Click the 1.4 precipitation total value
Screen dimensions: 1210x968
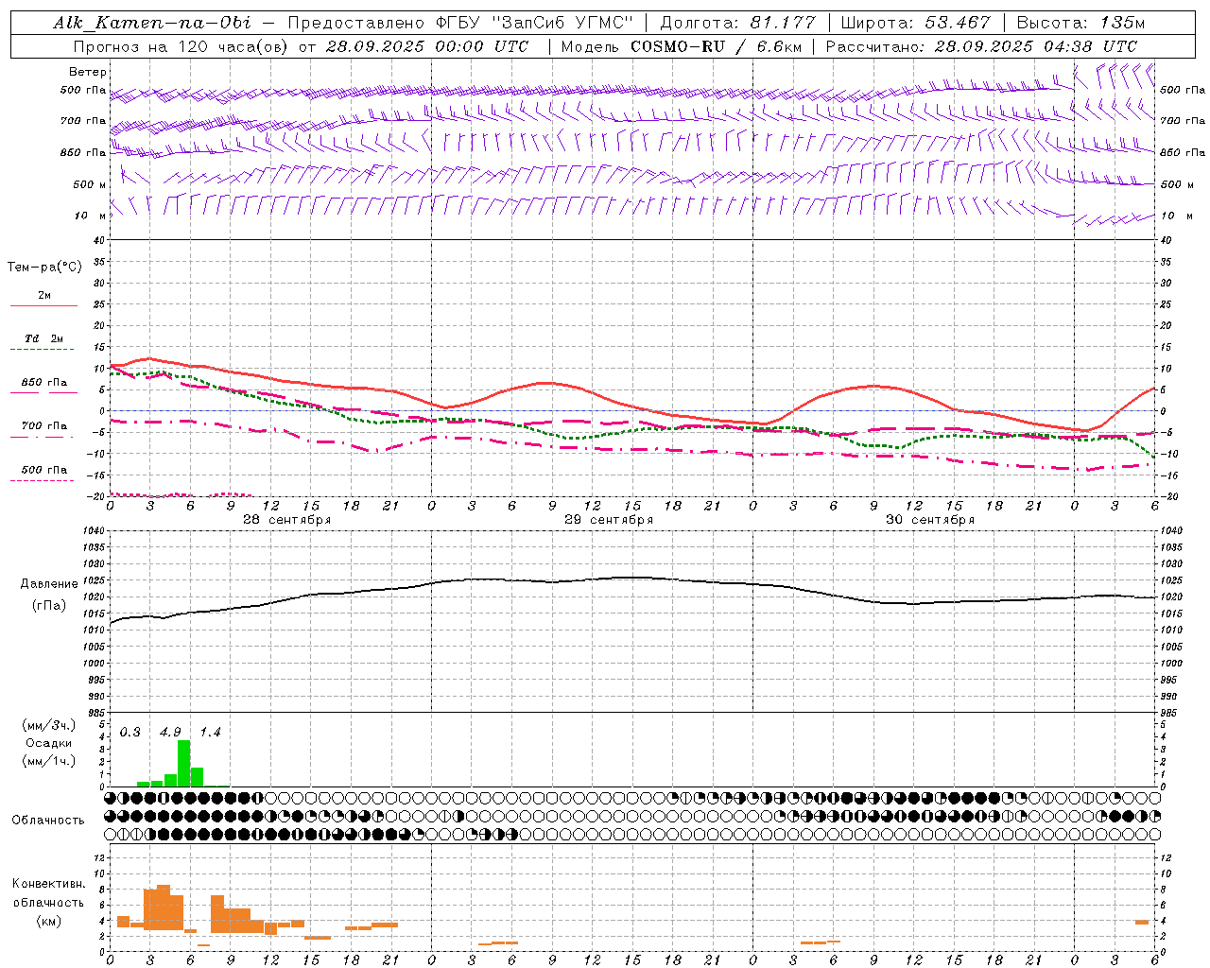click(210, 733)
